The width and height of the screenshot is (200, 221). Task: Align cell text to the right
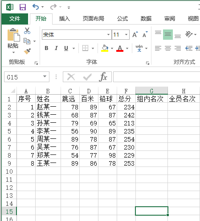(178, 48)
